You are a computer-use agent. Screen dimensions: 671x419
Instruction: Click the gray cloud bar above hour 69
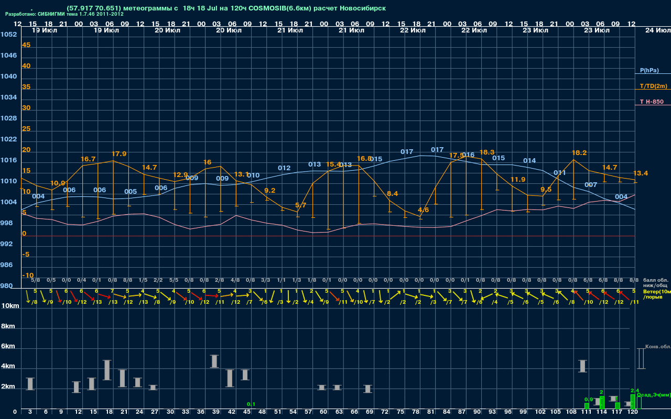click(x=368, y=389)
